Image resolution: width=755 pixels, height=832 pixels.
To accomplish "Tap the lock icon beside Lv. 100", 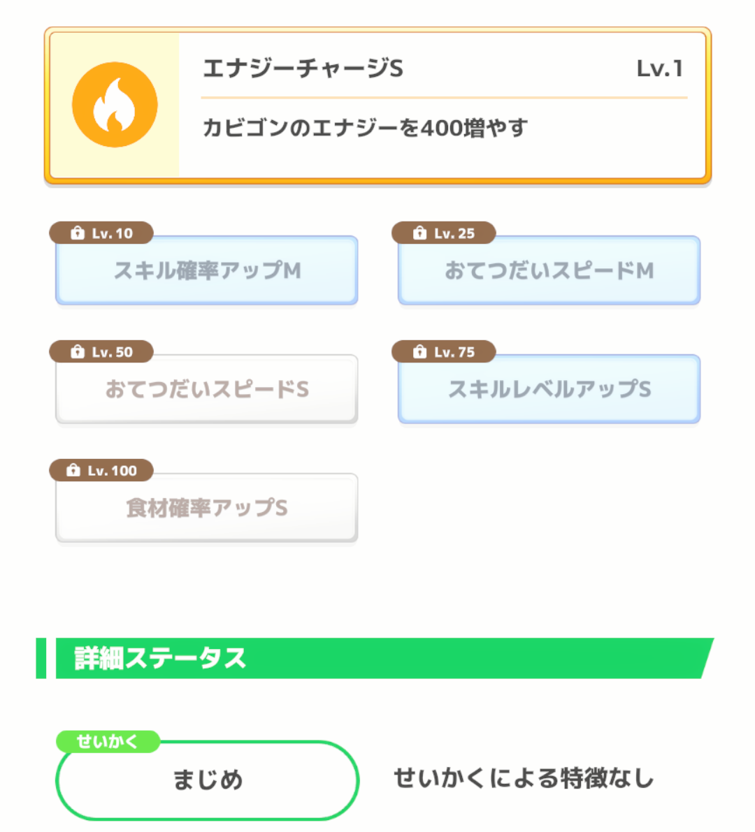I will click(x=73, y=471).
